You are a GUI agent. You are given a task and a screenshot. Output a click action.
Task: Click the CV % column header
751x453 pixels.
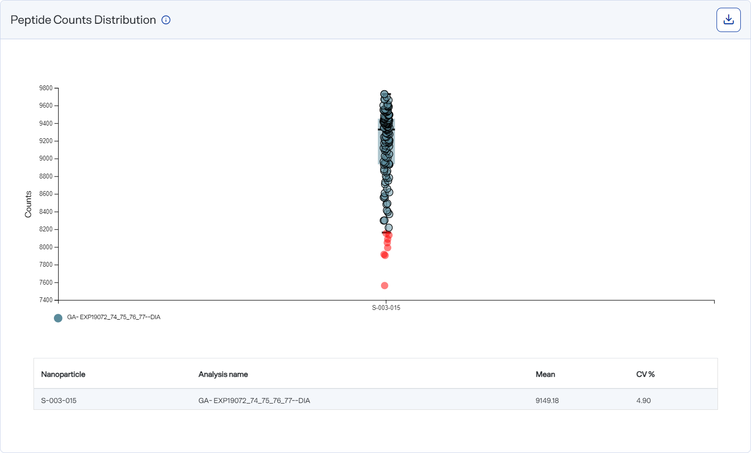pyautogui.click(x=645, y=374)
